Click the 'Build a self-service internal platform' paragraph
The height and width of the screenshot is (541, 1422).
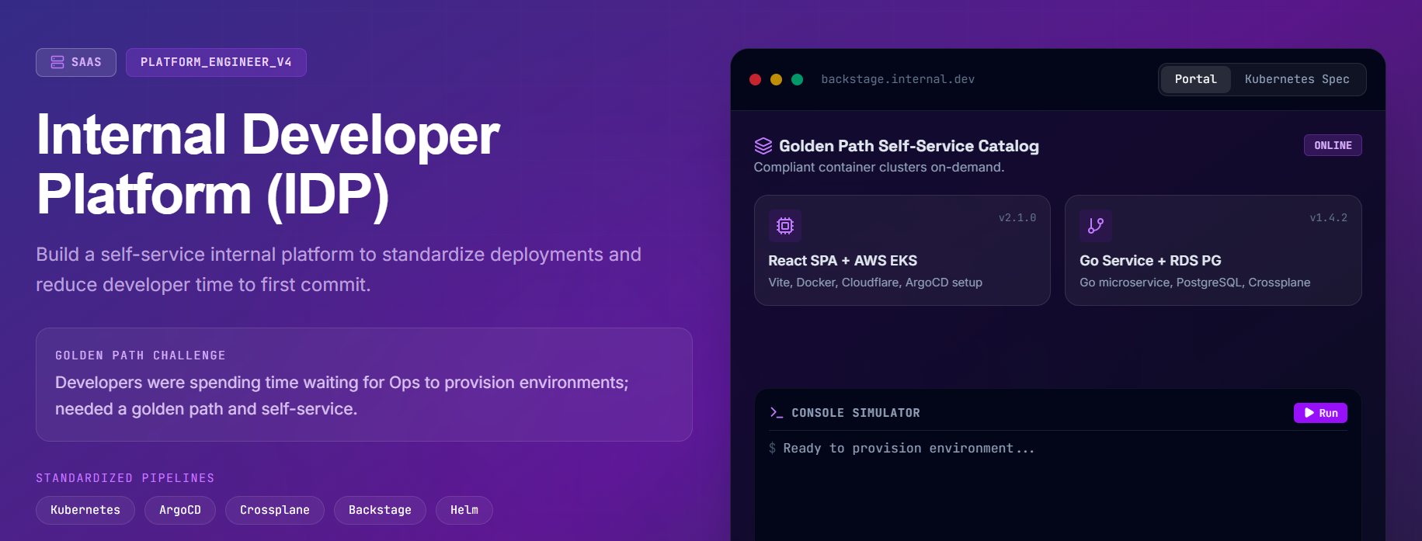point(339,269)
